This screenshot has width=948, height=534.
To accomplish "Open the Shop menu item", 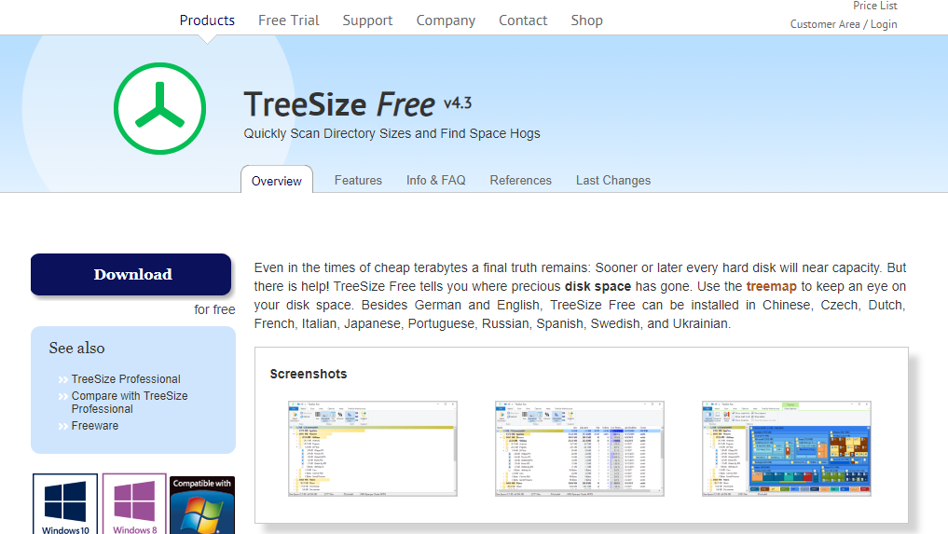I will coord(586,20).
